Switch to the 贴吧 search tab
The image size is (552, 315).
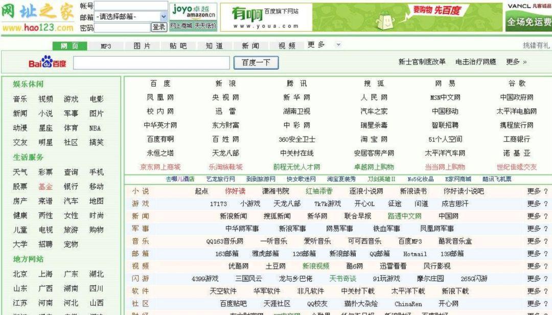click(x=178, y=46)
